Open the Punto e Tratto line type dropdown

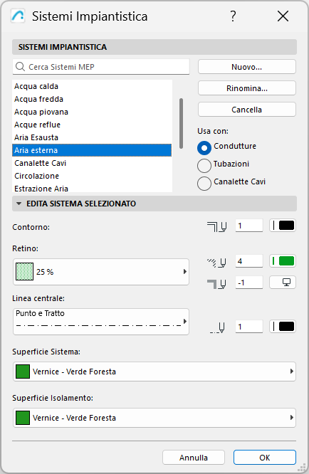[x=101, y=322]
